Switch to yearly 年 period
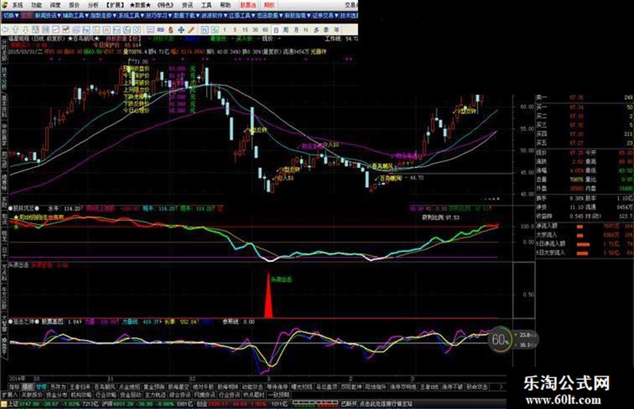 (336, 30)
